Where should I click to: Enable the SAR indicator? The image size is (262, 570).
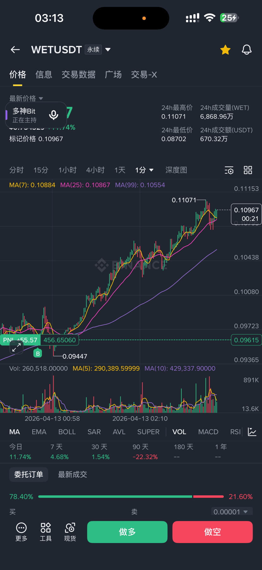(x=94, y=432)
